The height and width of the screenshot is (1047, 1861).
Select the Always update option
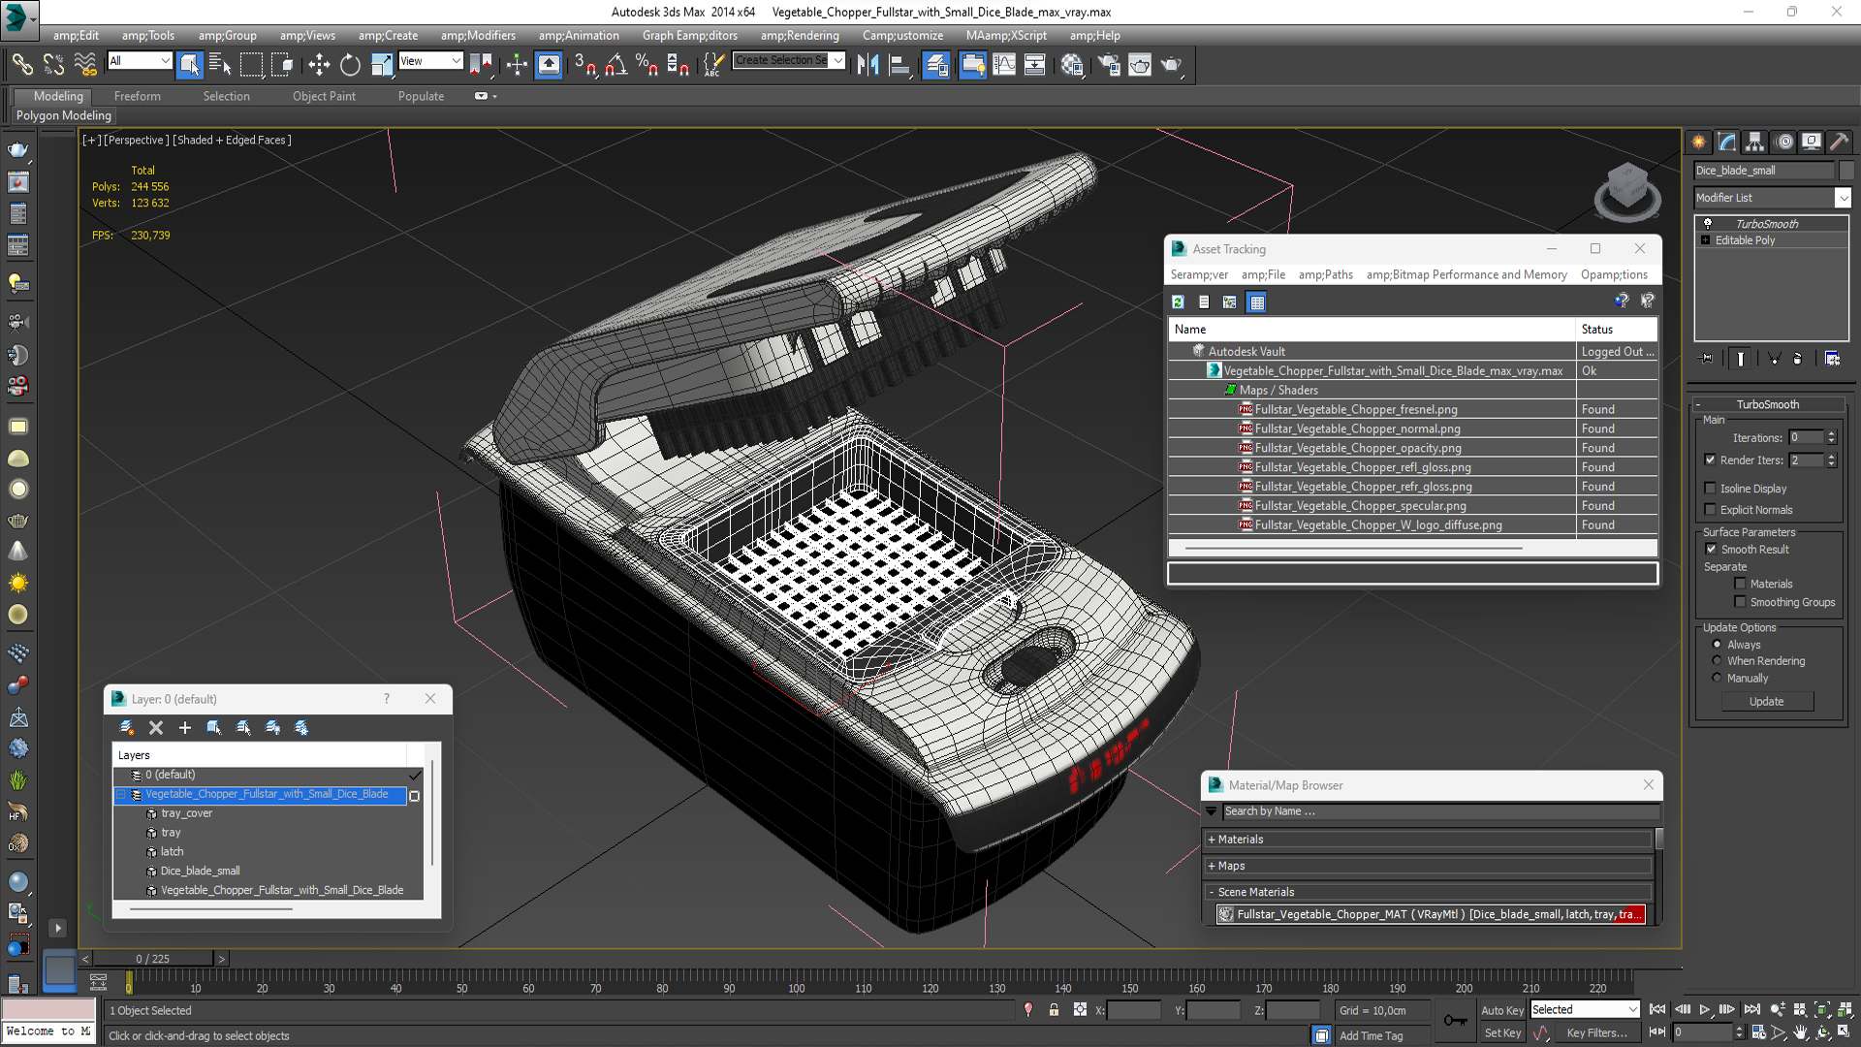click(1718, 645)
